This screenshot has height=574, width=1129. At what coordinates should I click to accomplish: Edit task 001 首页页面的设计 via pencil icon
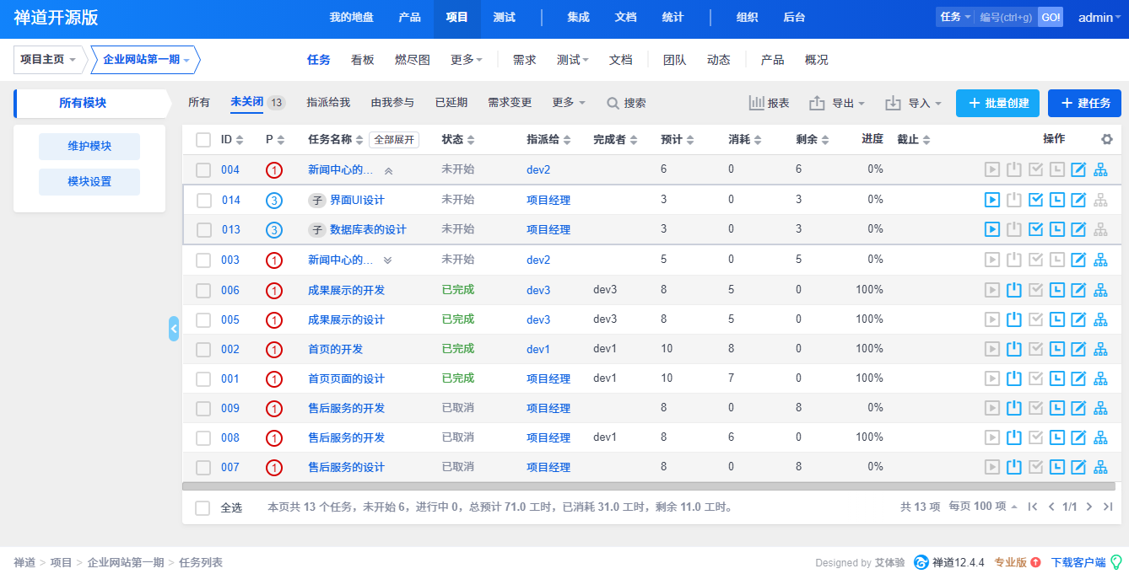tap(1078, 378)
